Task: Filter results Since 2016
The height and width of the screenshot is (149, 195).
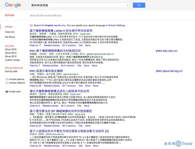Action: click(11, 49)
